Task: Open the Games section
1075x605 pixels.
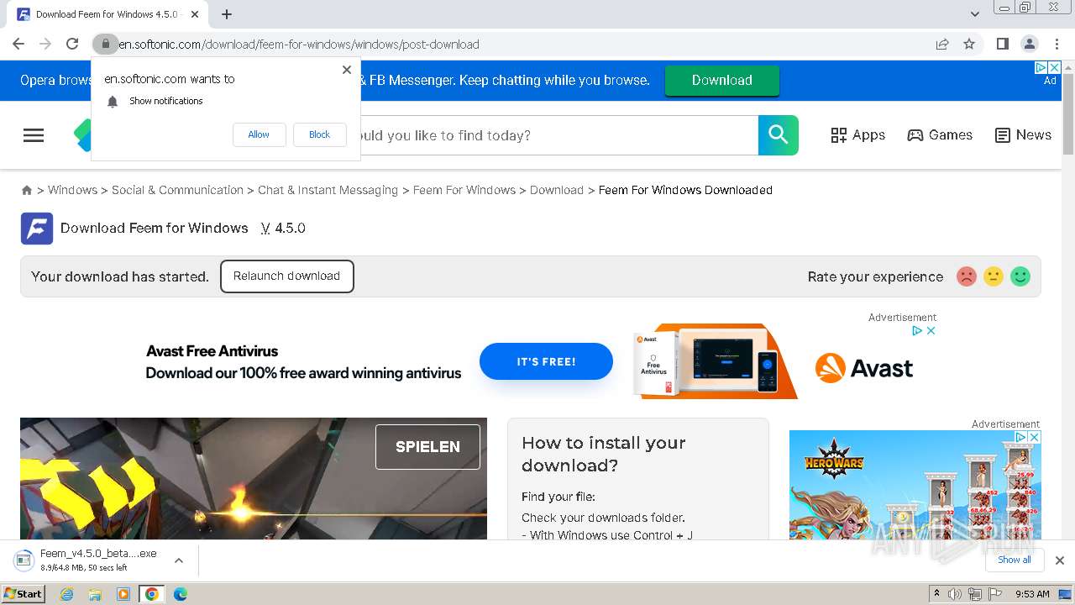Action: 940,135
